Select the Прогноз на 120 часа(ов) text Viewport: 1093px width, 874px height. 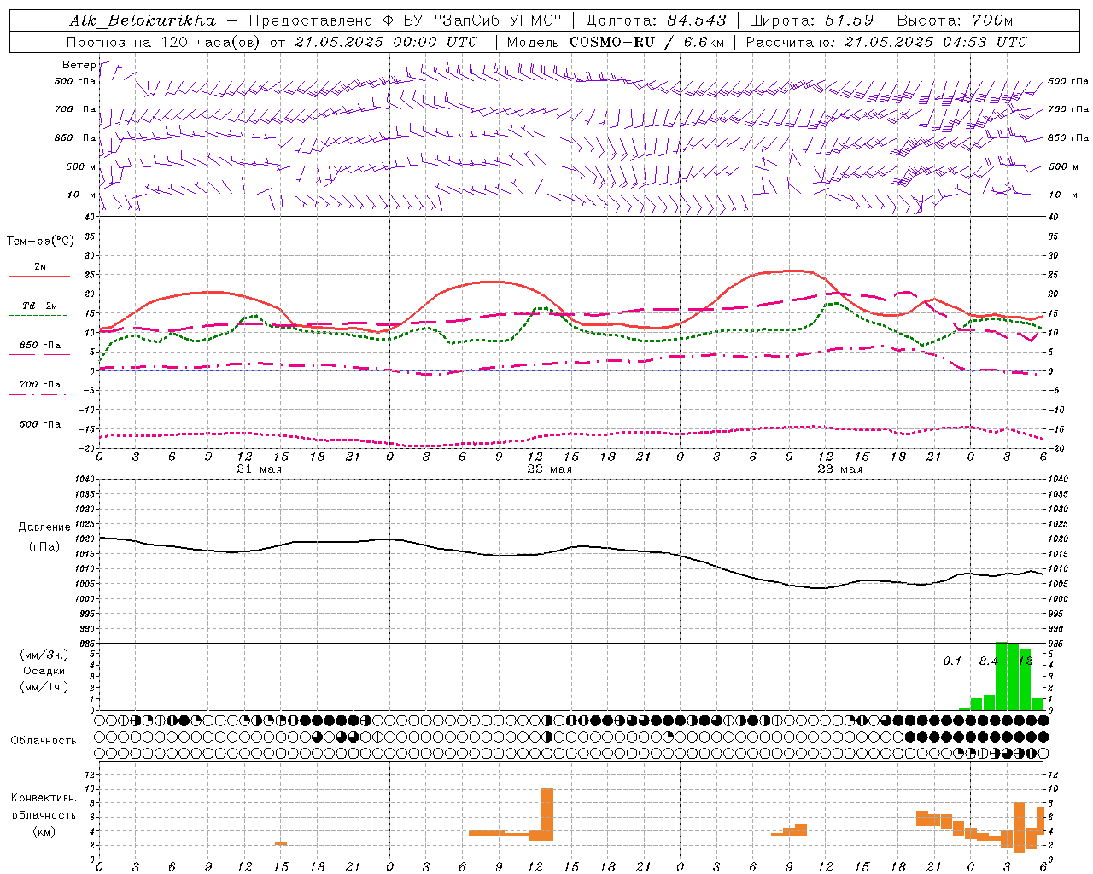(165, 42)
